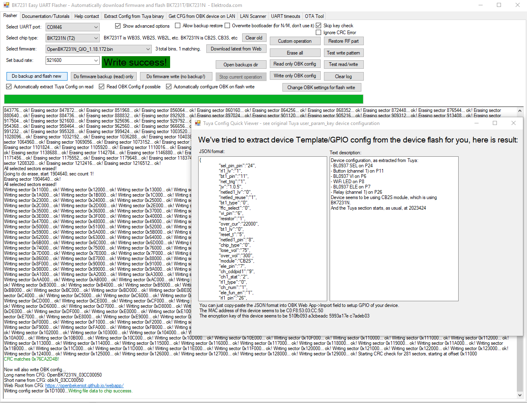Click the Custom operation button
The width and height of the screenshot is (527, 403).
pyautogui.click(x=295, y=41)
